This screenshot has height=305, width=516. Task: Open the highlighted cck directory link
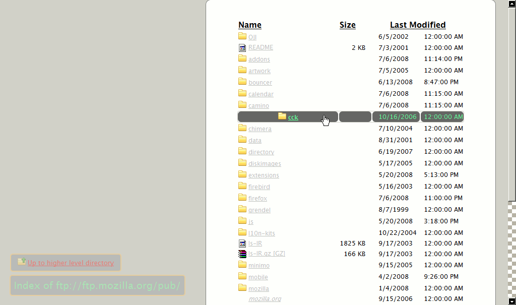[x=293, y=117]
